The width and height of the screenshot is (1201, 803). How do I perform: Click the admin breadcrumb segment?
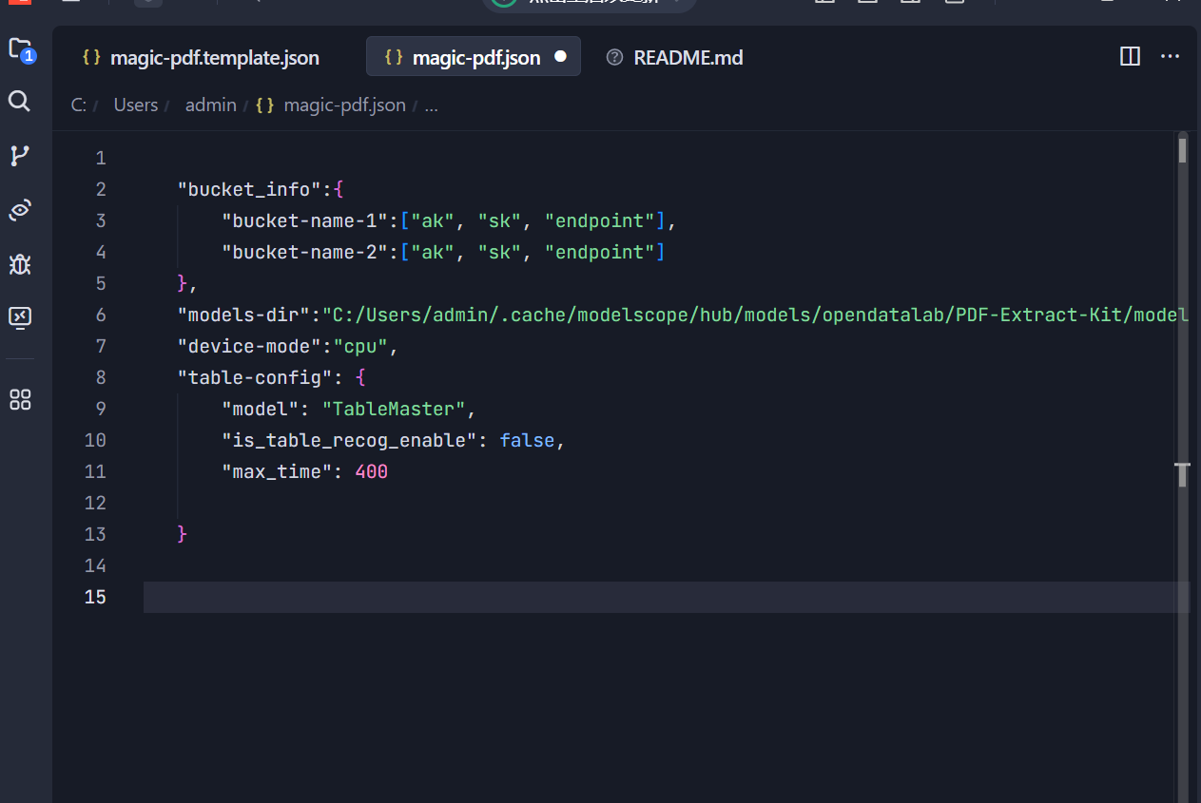pos(210,105)
